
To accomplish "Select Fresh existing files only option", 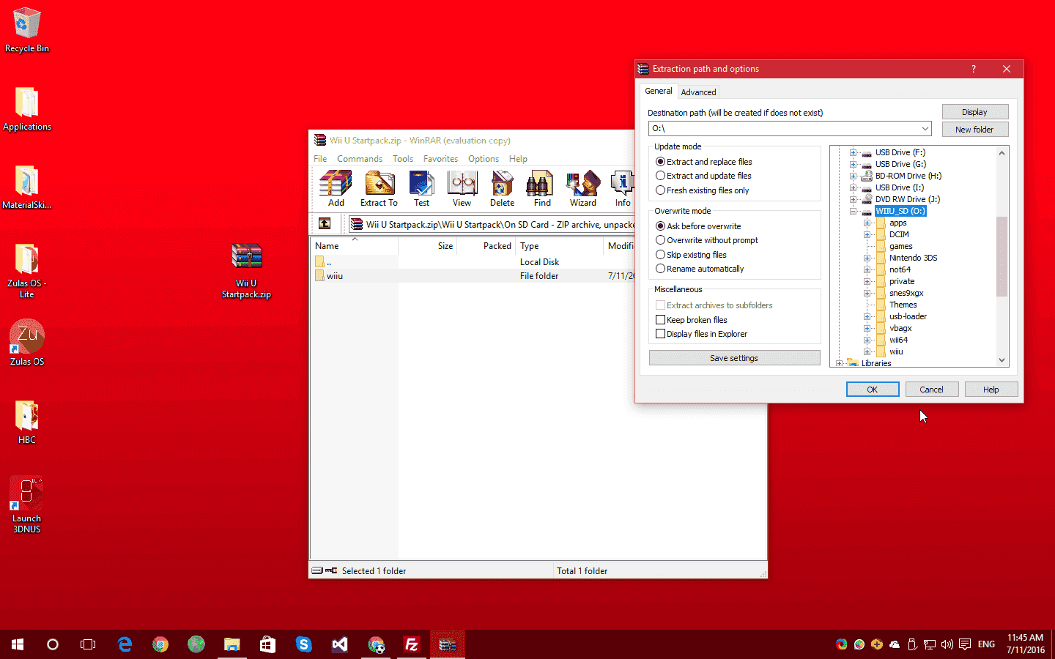I will pyautogui.click(x=660, y=190).
